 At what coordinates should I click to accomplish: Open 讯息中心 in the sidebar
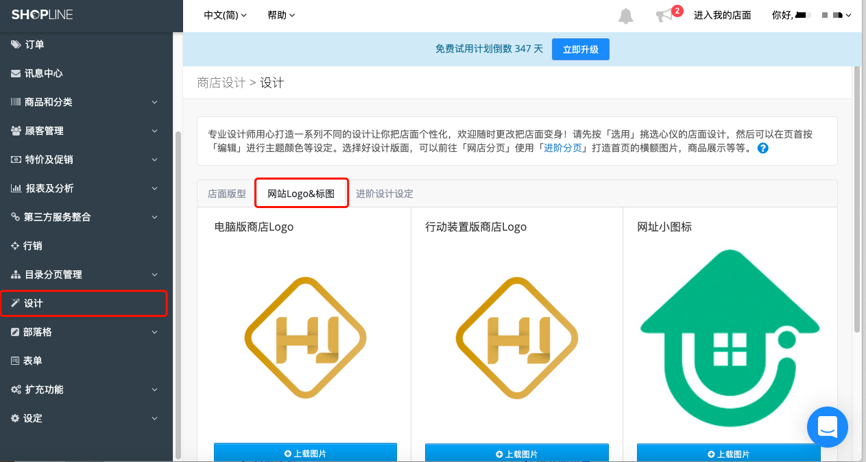coord(44,73)
